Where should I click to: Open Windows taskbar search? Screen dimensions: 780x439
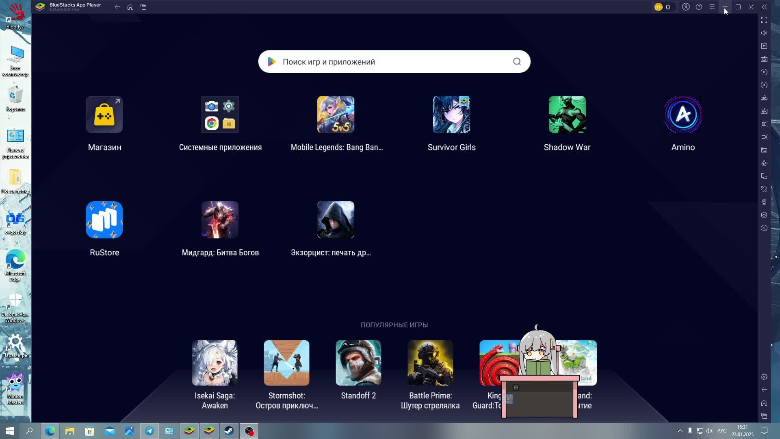(29, 431)
